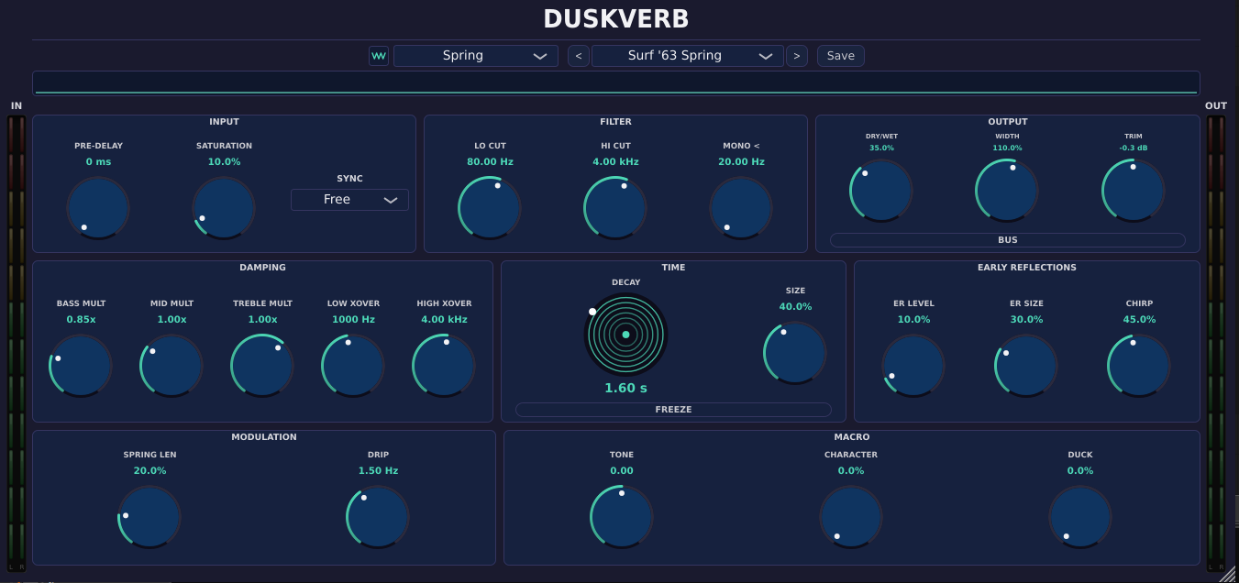The width and height of the screenshot is (1239, 583).
Task: Click the Pre-Delay knob
Action: click(98, 208)
